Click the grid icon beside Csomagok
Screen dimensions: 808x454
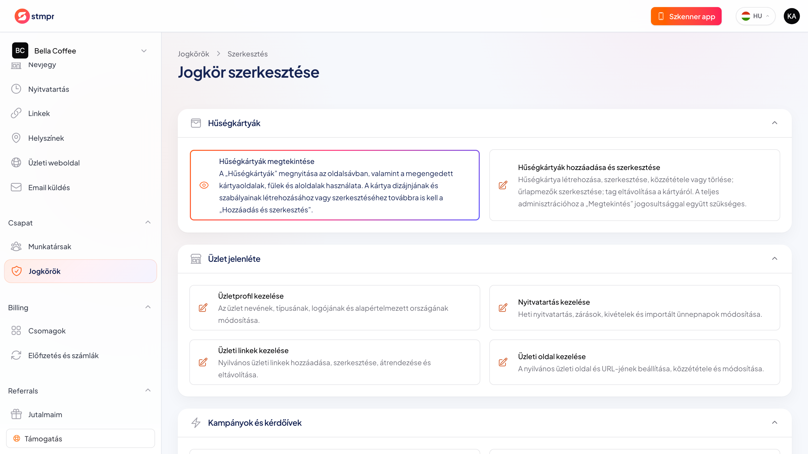[x=16, y=331]
